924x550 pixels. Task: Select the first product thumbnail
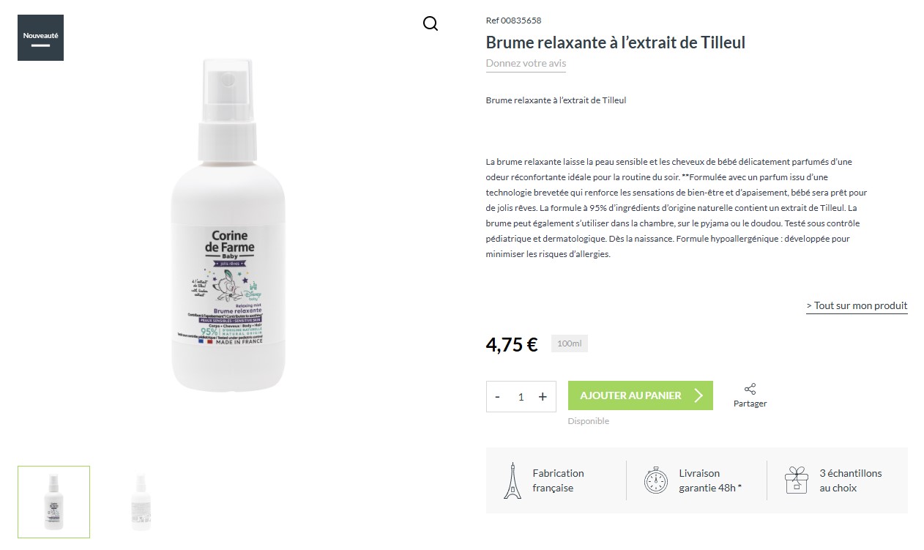[54, 502]
